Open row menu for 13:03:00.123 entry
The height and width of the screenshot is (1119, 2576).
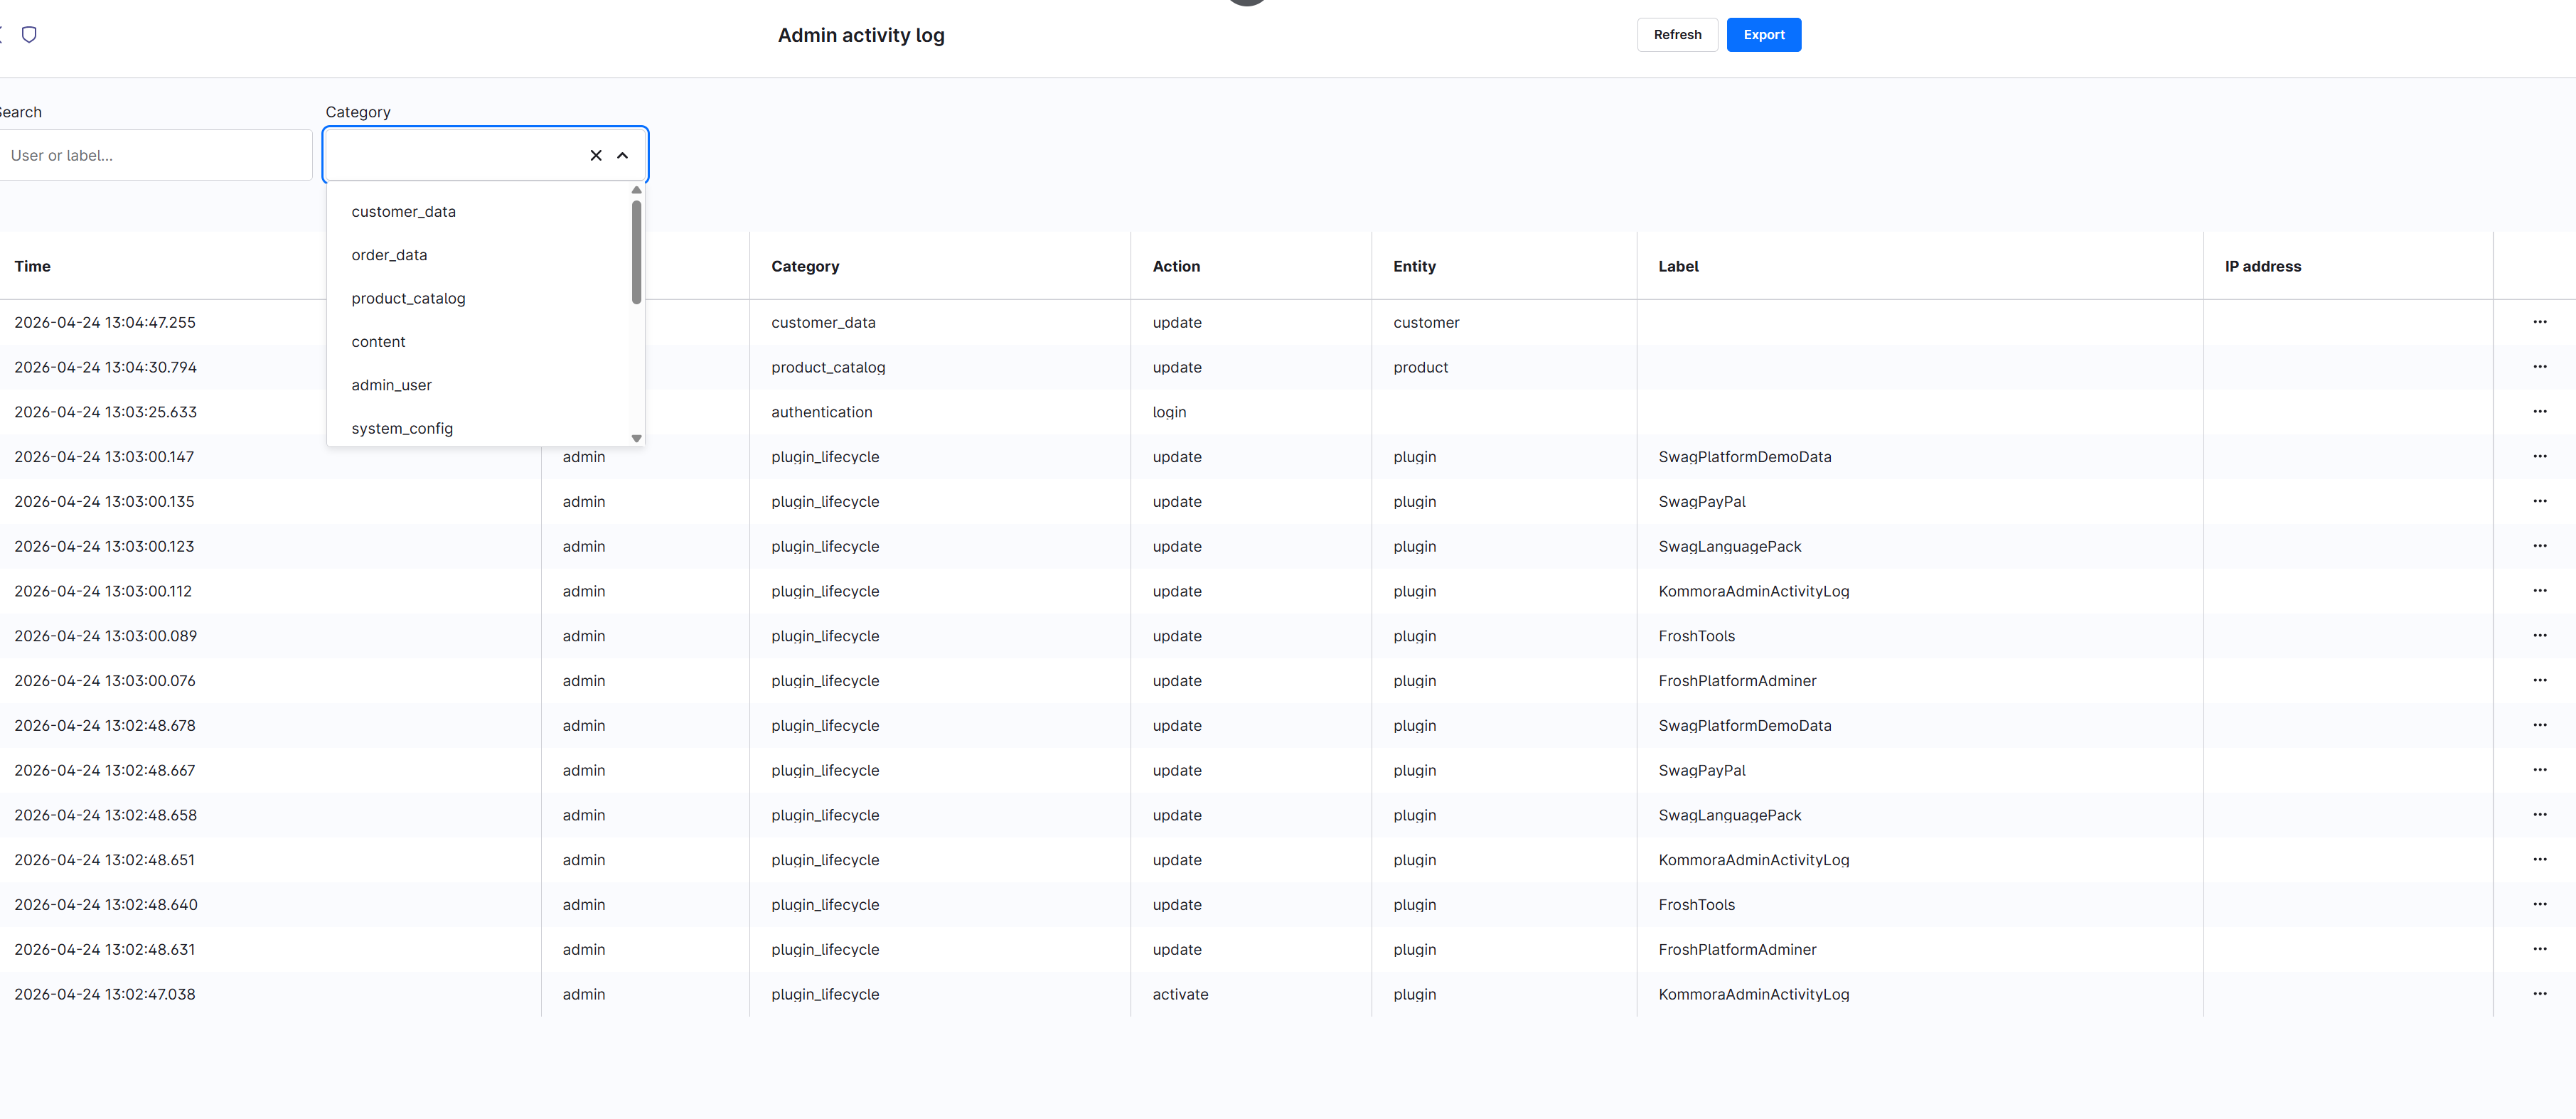[2539, 546]
